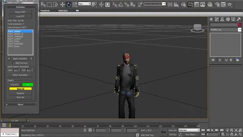Screen dimensions: 243x137
Task: Toggle the Graphite ribbon icon
Action: click(x=190, y=5)
